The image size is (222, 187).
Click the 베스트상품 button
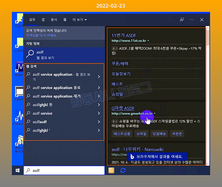point(122,134)
